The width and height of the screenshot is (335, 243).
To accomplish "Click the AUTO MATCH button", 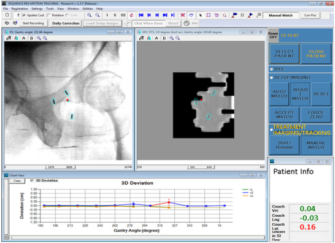I will [x=279, y=94].
